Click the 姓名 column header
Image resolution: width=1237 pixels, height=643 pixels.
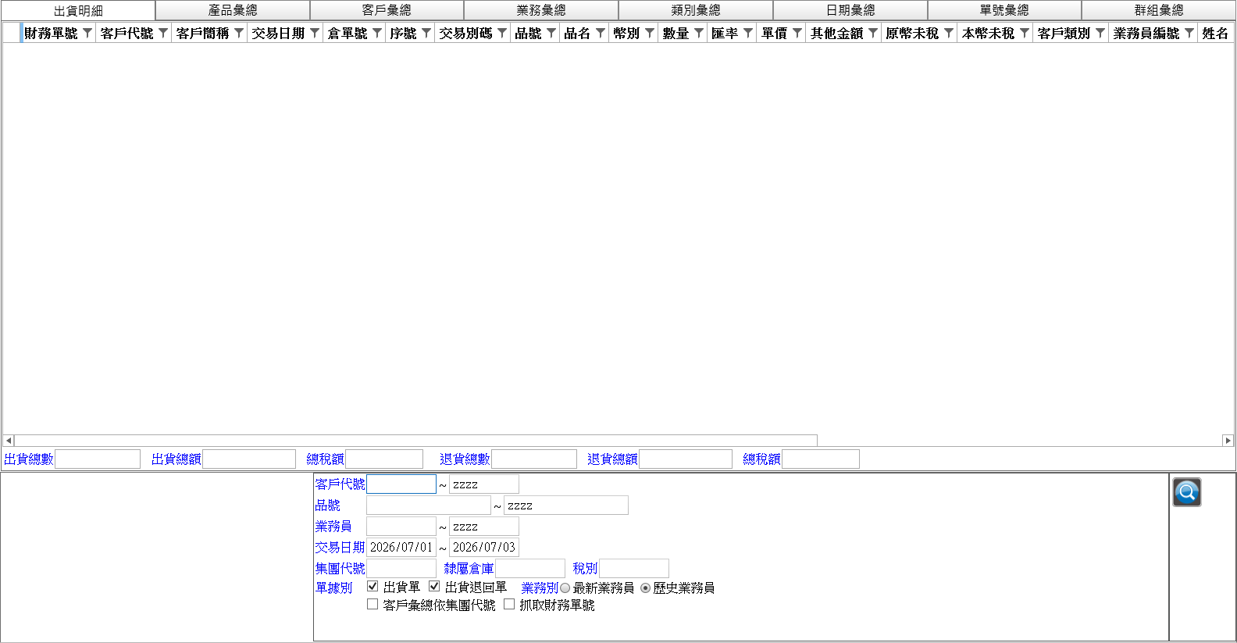click(x=1216, y=33)
